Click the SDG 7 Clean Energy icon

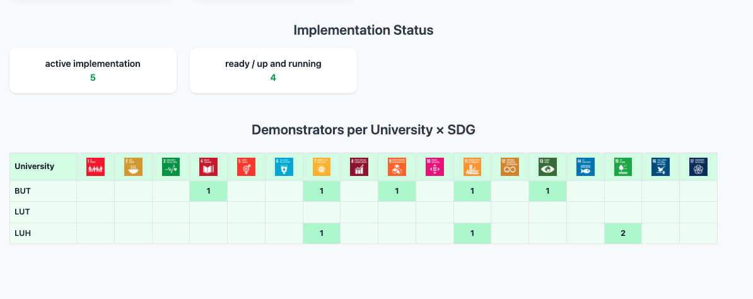(x=322, y=167)
